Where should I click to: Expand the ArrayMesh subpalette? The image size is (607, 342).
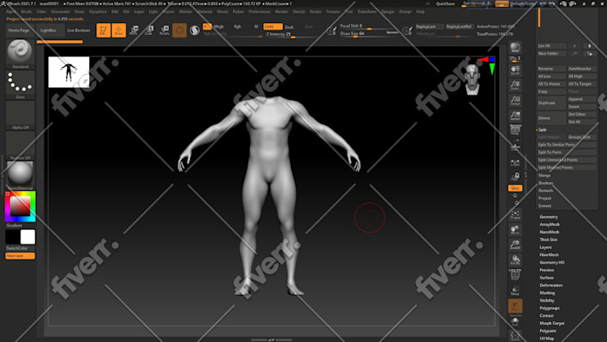(549, 224)
